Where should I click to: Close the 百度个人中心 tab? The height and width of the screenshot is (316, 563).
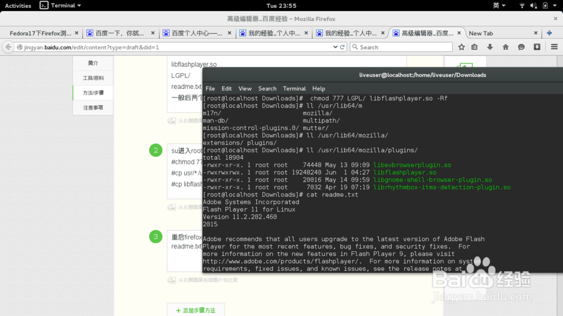(x=230, y=33)
